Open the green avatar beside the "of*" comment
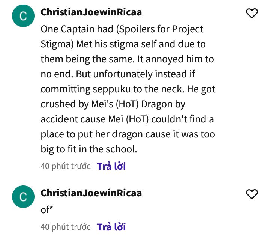 23,197
